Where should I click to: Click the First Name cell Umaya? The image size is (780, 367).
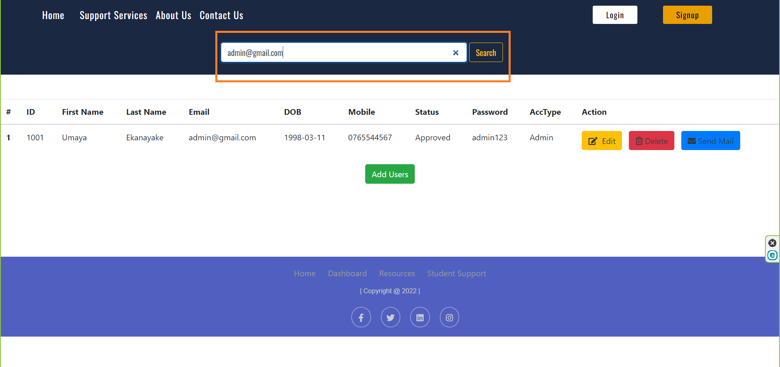click(x=74, y=137)
